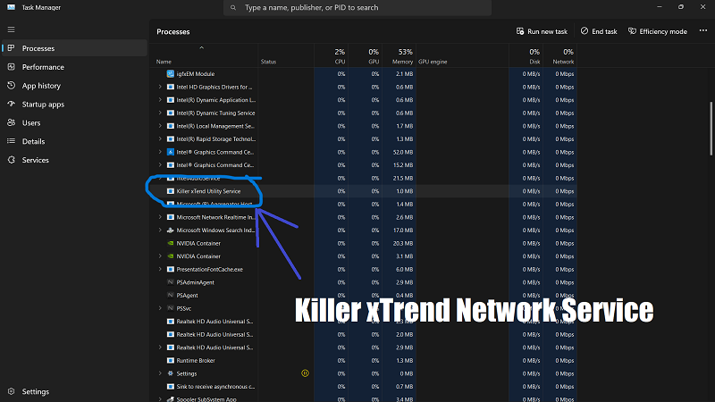The width and height of the screenshot is (715, 402).
Task: Click Processes sidebar icon
Action: (x=12, y=48)
